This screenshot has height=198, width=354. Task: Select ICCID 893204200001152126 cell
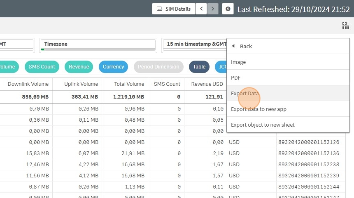(x=309, y=142)
